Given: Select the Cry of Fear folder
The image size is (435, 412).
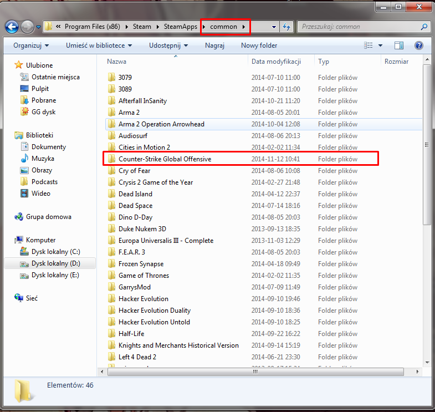Looking at the screenshot, I should tap(134, 171).
